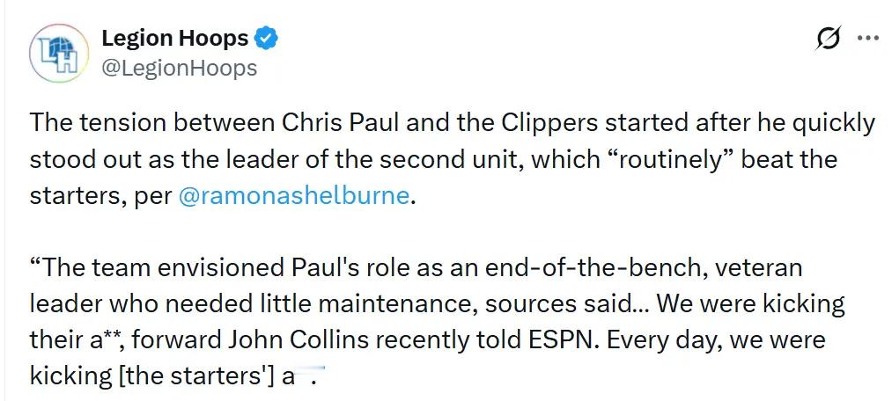This screenshot has height=401, width=892.
Task: Click the blue verified badge
Action: click(x=267, y=38)
